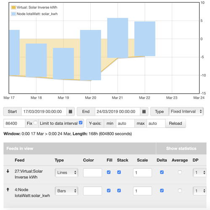Uncheck Fill for Solar Inverse kWh feed
The height and width of the screenshot is (210, 210).
[x=109, y=172]
